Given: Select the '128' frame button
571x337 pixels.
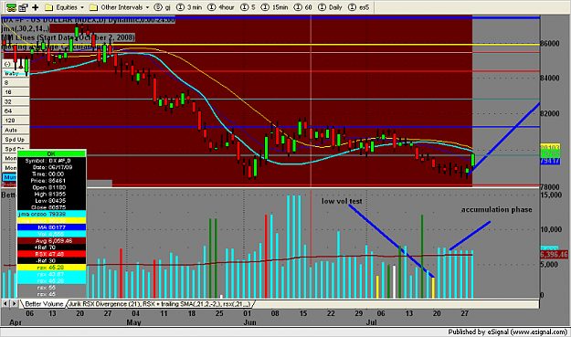Looking at the screenshot, I should [x=16, y=121].
